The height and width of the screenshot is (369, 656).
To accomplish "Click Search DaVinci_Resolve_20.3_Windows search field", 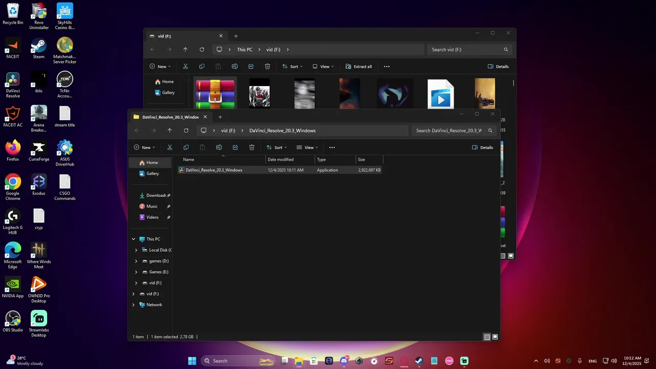I will [x=454, y=131].
